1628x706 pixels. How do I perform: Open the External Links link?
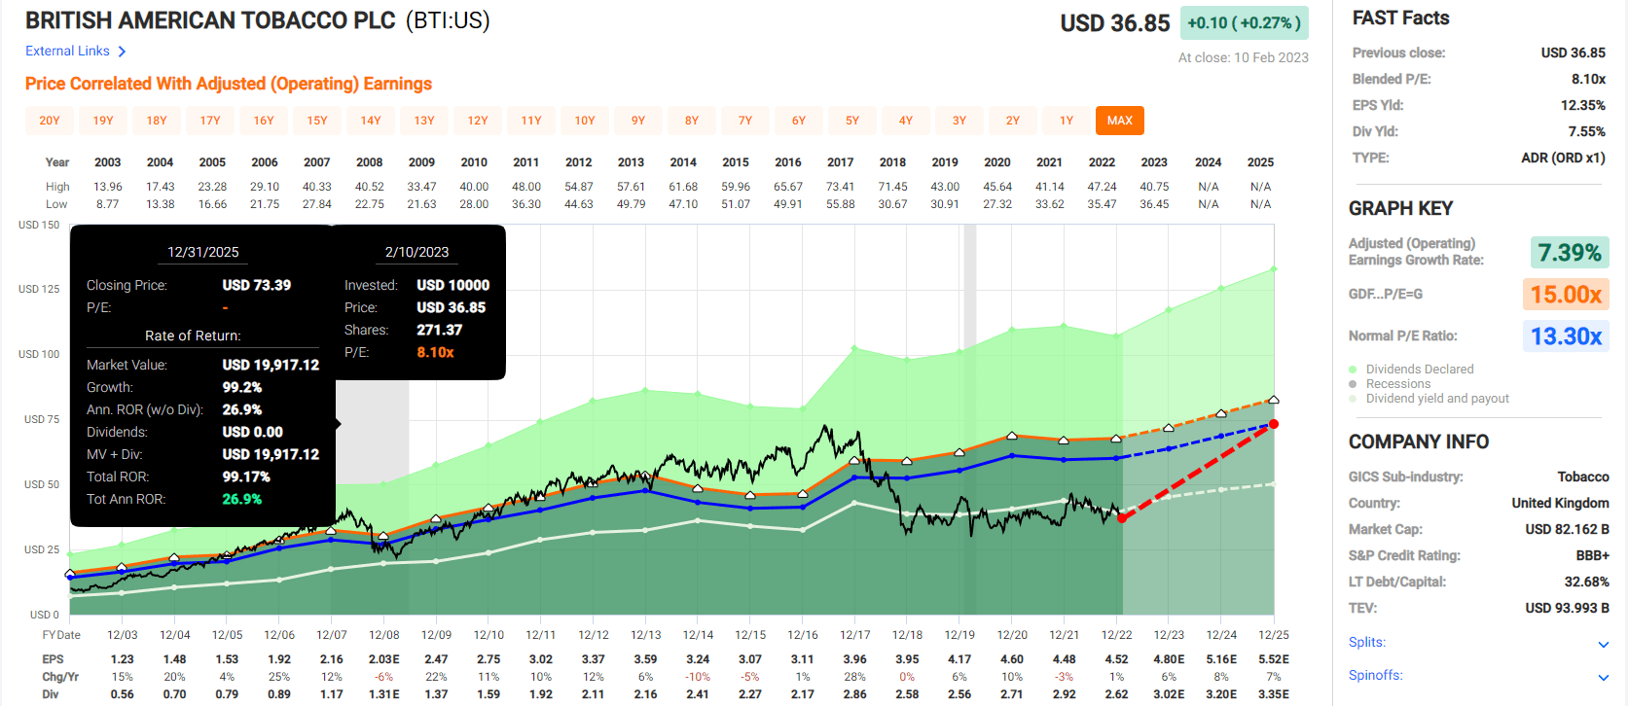pos(67,51)
